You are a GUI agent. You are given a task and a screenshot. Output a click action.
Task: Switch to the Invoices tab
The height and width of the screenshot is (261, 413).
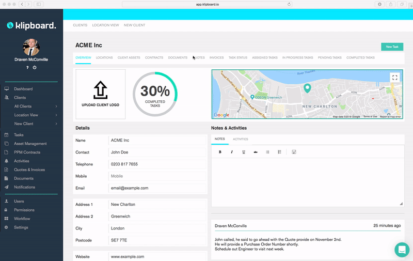[216, 57]
